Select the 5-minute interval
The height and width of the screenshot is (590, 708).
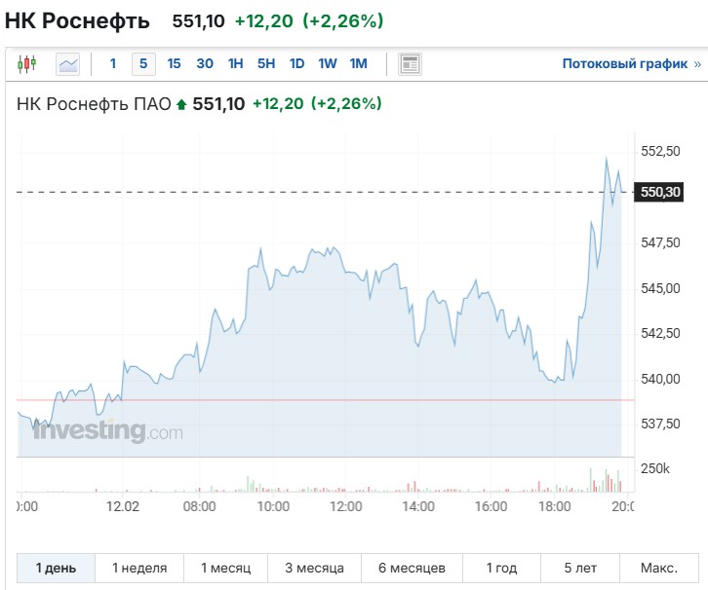tap(143, 64)
